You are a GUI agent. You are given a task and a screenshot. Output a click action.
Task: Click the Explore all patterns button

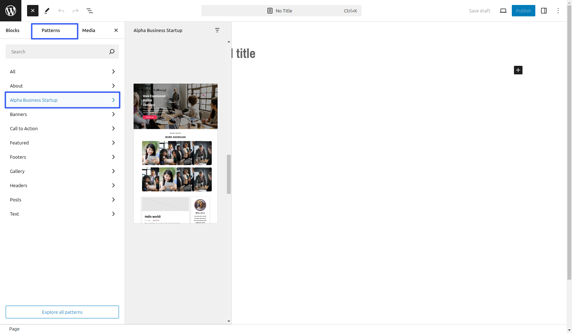(x=62, y=312)
